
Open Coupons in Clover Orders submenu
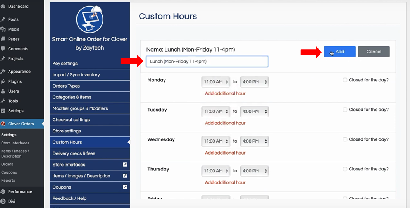[x=9, y=172]
